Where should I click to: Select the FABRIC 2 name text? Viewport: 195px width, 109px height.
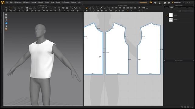tap(176, 20)
